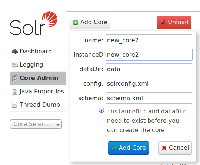Focus the dataDir input field
This screenshot has width=200, height=165.
[149, 69]
